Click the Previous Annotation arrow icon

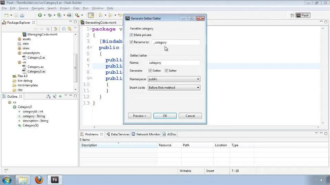point(110,15)
